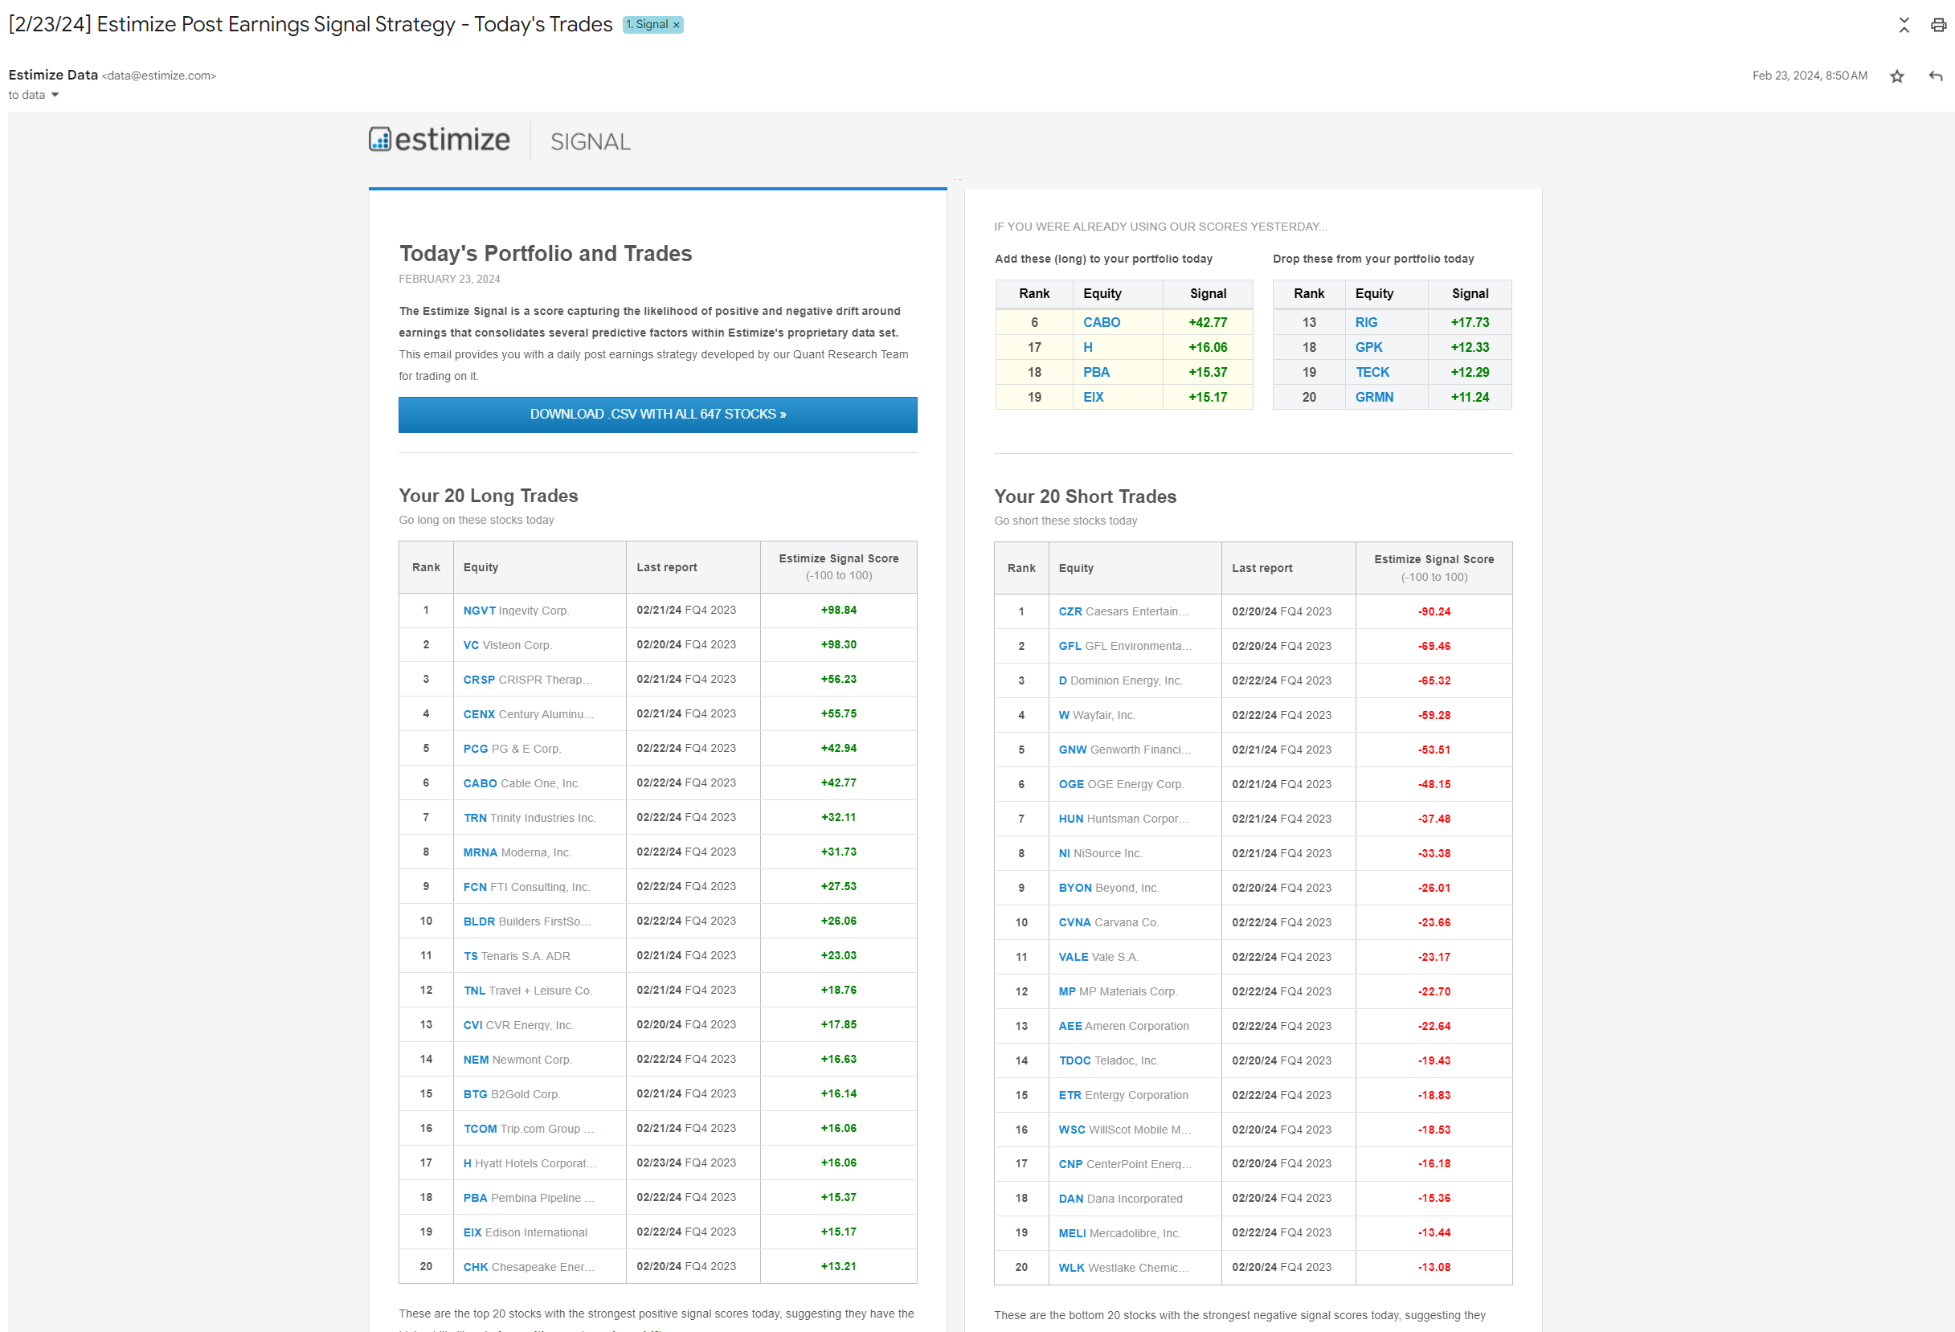
Task: Open the MRNA Moderna link
Action: [480, 852]
